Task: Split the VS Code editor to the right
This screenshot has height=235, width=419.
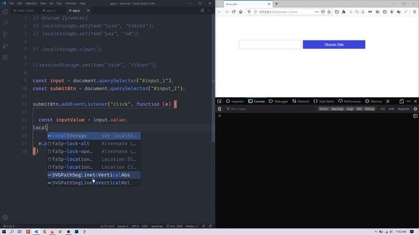Action: coord(202,10)
